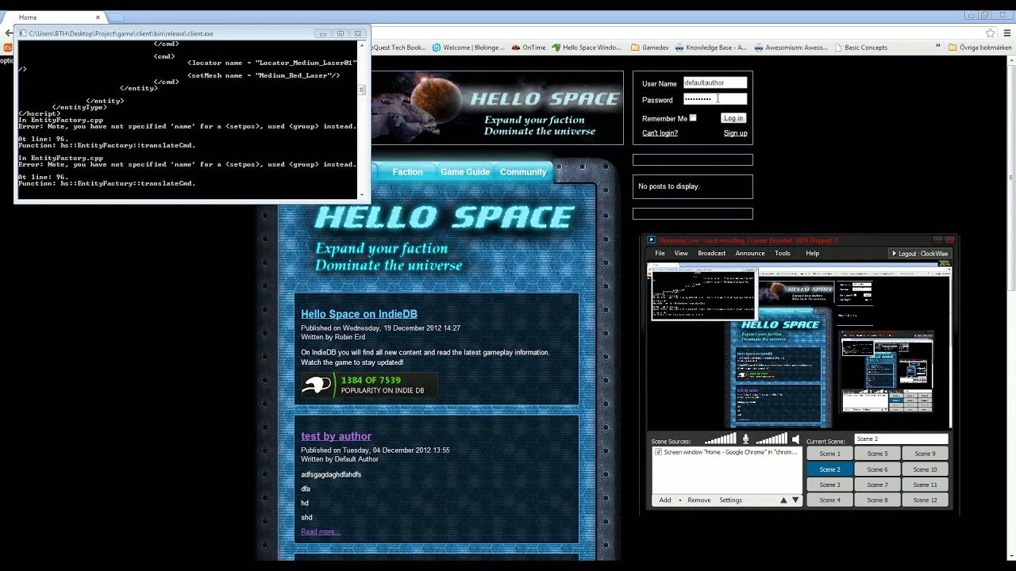Open Broadcast menu in streaming app
This screenshot has height=571, width=1016.
(x=711, y=253)
